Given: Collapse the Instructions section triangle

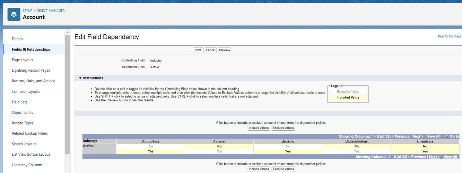Looking at the screenshot, I should pos(80,78).
